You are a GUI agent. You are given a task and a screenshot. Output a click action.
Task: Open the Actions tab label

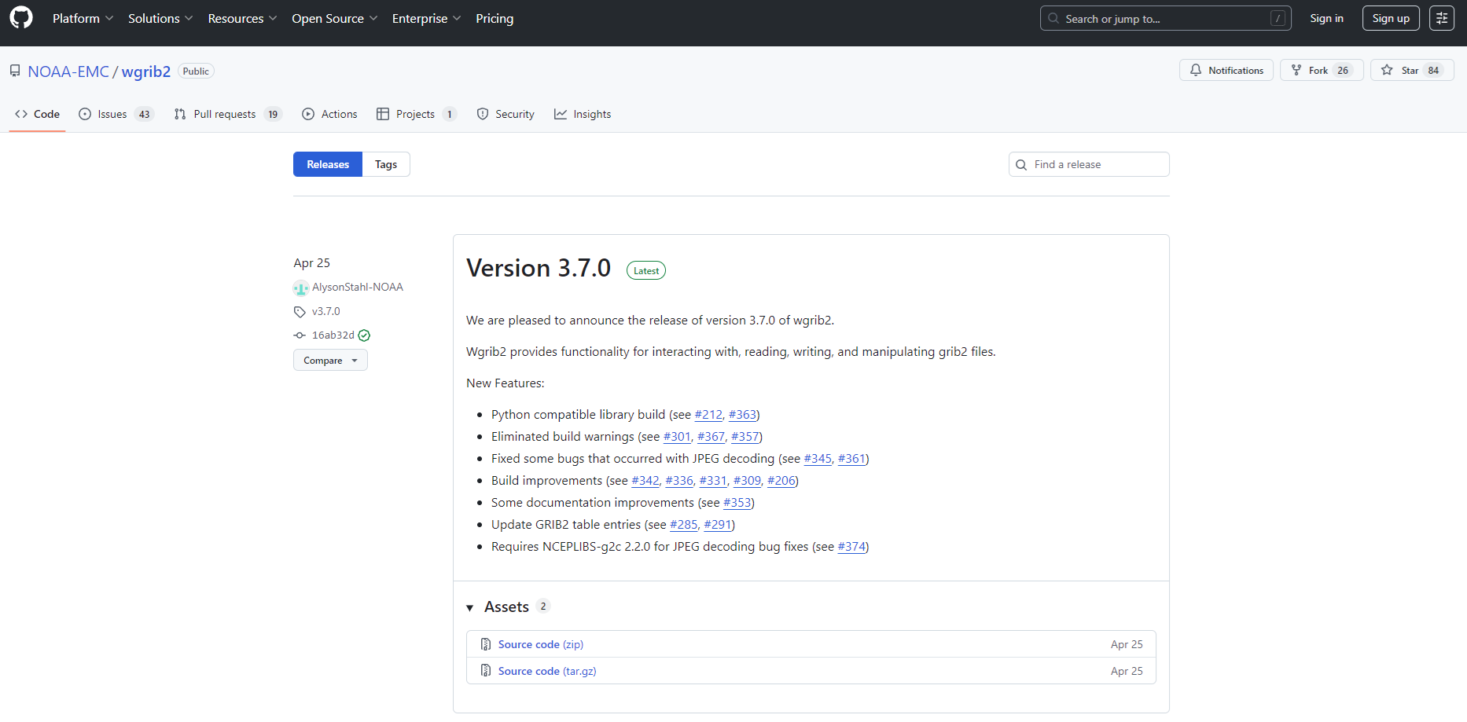coord(339,114)
